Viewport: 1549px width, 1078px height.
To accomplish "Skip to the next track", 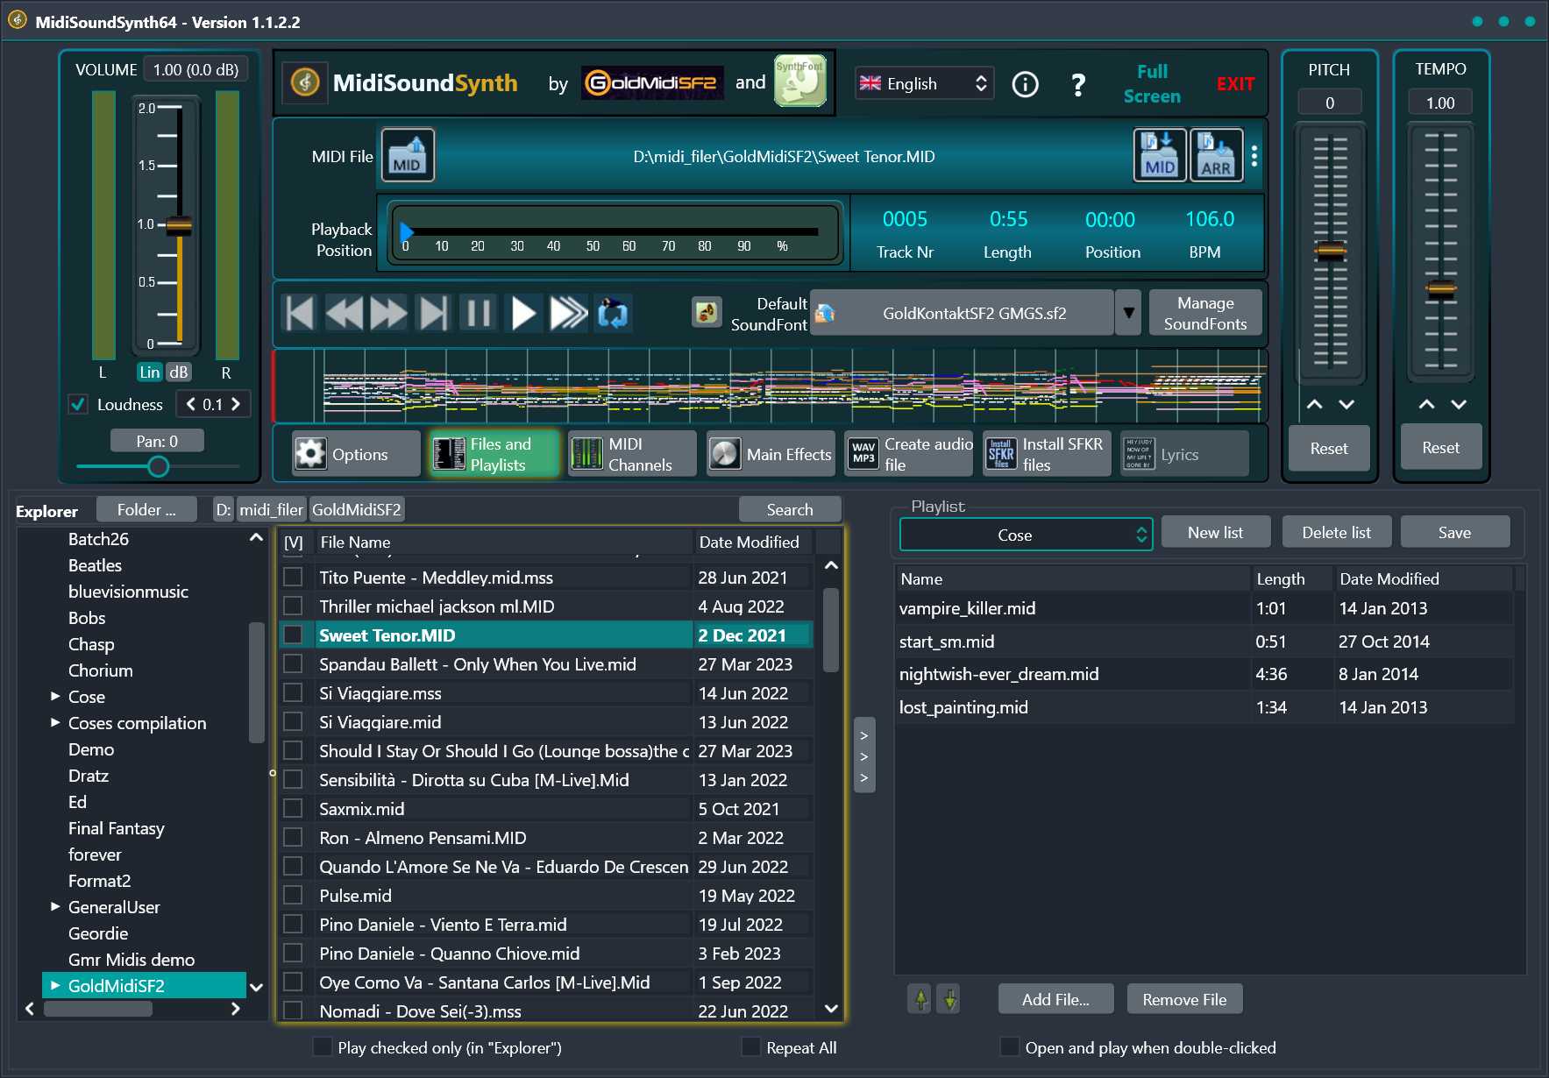I will [434, 313].
